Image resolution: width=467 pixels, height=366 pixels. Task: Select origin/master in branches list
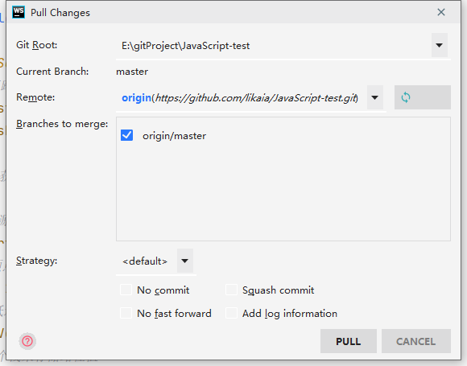[174, 136]
